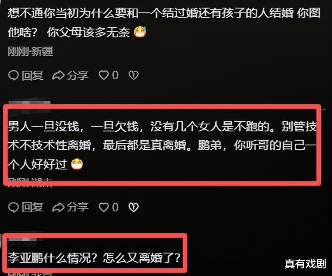Select the comment text 李亚鹏什么情况？怎么又离婚了？
Viewport: 332px width, 276px height.
pos(94,258)
